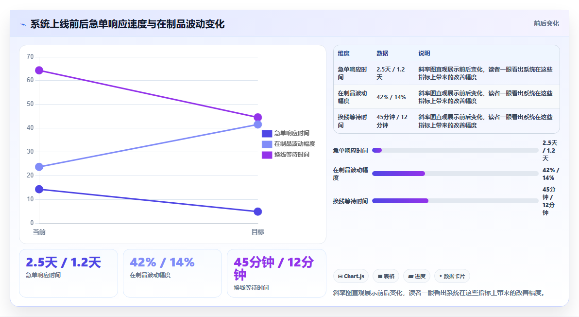Click the diamond icon in 数据卡片 chip
The height and width of the screenshot is (317, 579).
441,276
